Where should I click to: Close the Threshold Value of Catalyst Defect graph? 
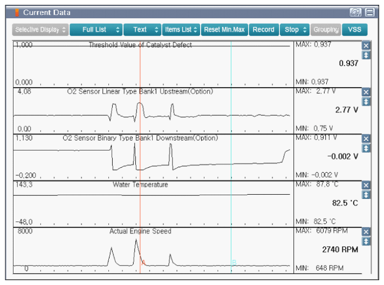pos(366,46)
